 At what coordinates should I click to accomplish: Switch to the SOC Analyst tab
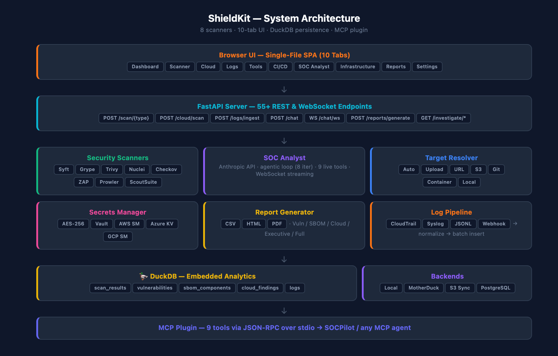(x=314, y=67)
